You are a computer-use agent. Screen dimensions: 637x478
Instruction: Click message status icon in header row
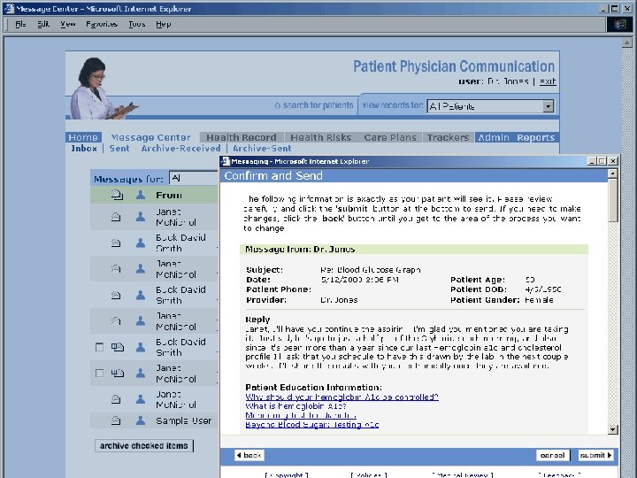click(117, 196)
